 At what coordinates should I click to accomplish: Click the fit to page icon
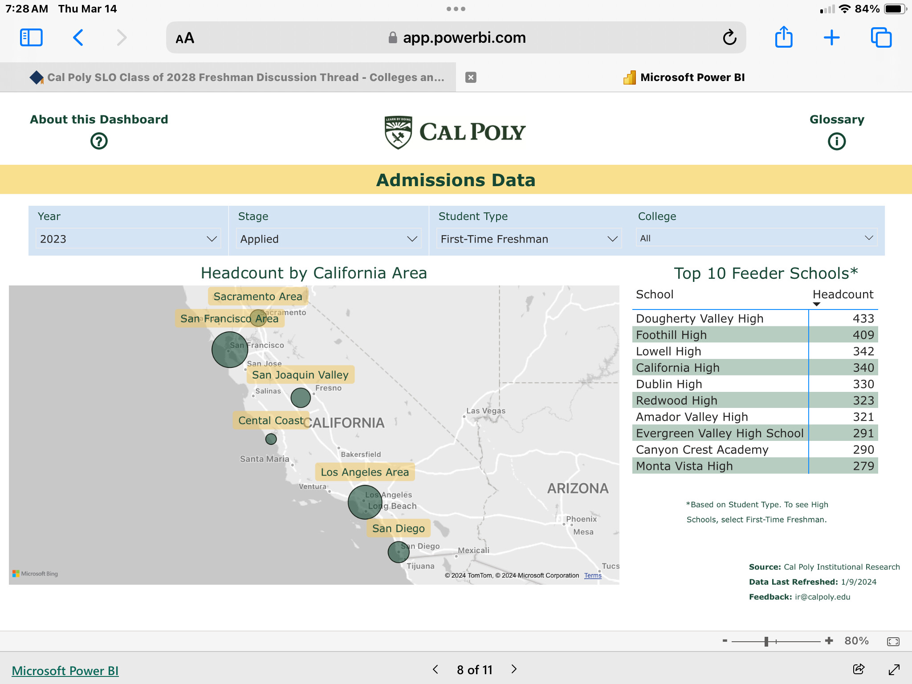pyautogui.click(x=893, y=641)
